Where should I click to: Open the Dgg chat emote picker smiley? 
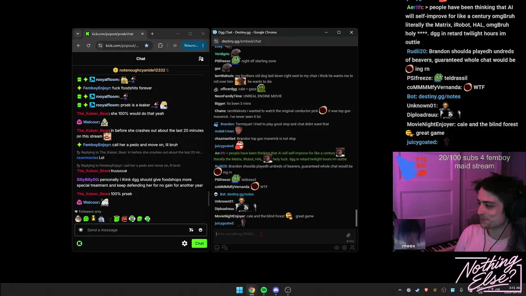pyautogui.click(x=217, y=247)
